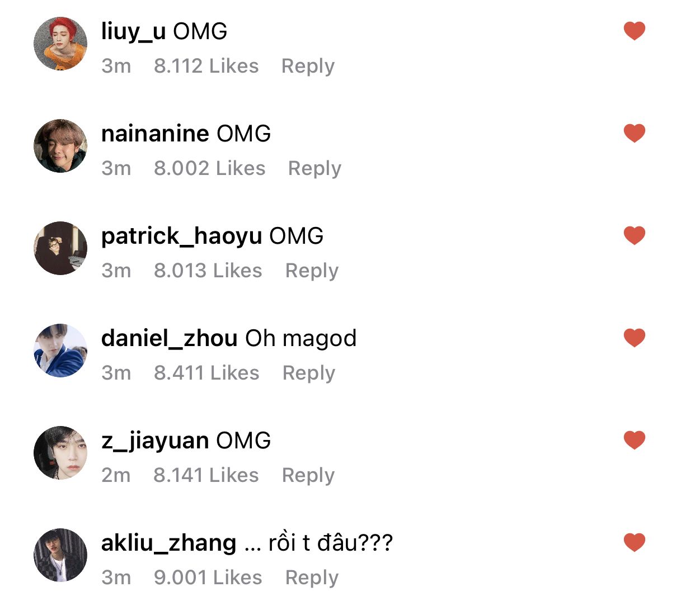Unlike akliu_zhang's comment with the heart

click(x=635, y=542)
